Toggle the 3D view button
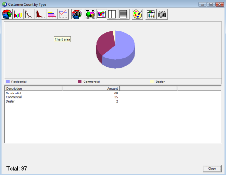 [x=77, y=14]
